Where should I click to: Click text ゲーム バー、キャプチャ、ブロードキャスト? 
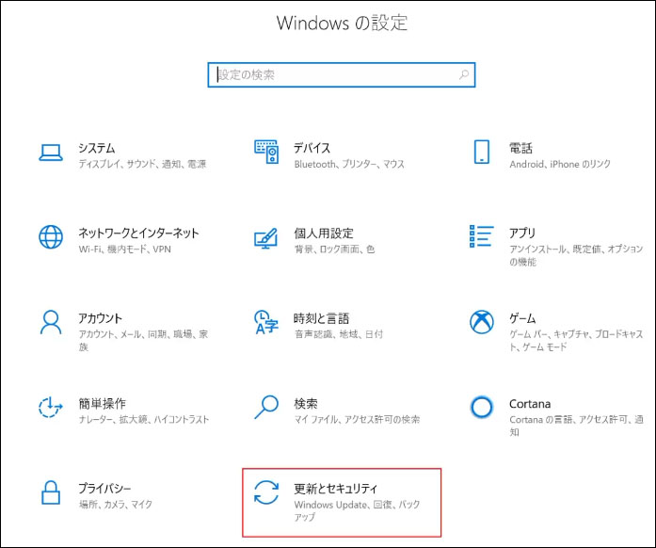(x=576, y=340)
